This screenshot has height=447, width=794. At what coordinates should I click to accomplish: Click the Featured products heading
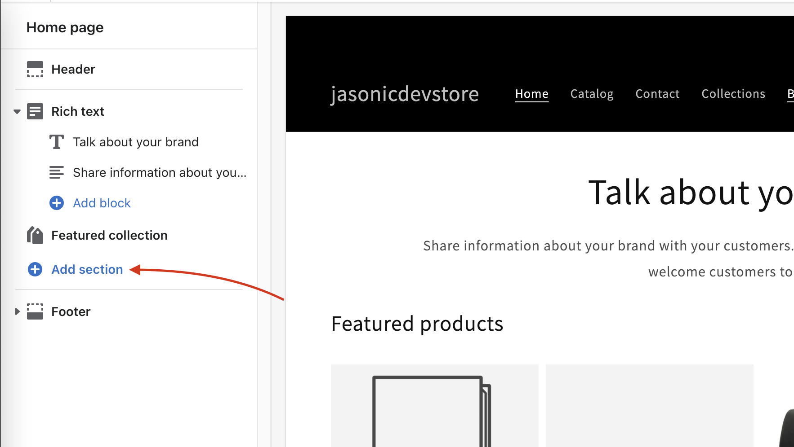tap(417, 324)
